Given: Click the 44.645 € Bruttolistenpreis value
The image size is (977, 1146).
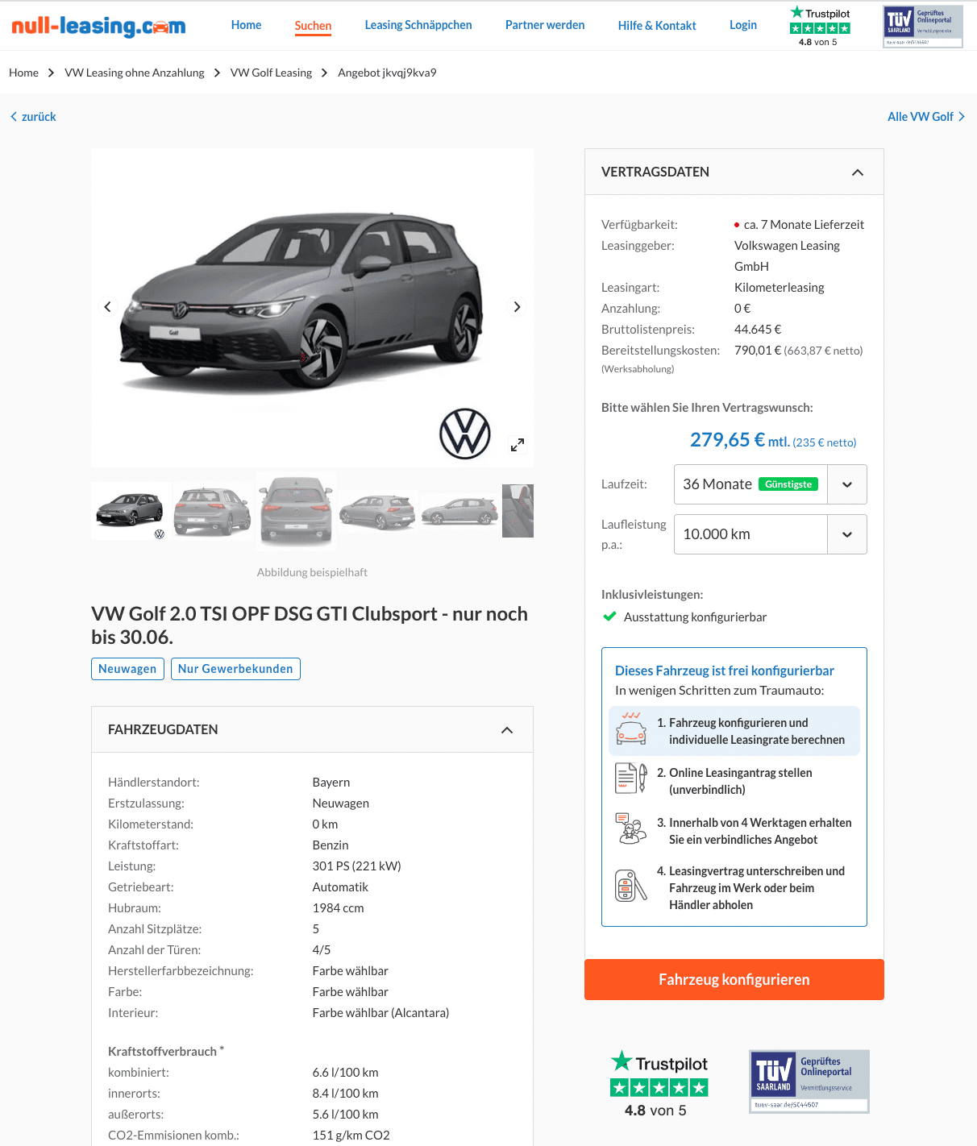Looking at the screenshot, I should click(x=758, y=330).
